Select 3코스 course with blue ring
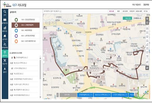 [25, 31]
